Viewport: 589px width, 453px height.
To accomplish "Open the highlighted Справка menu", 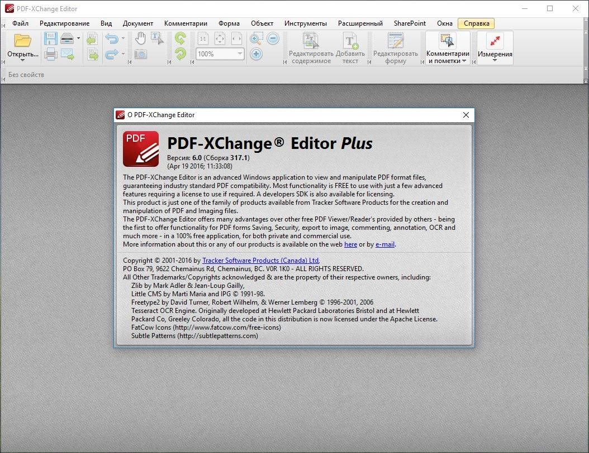I will (476, 23).
